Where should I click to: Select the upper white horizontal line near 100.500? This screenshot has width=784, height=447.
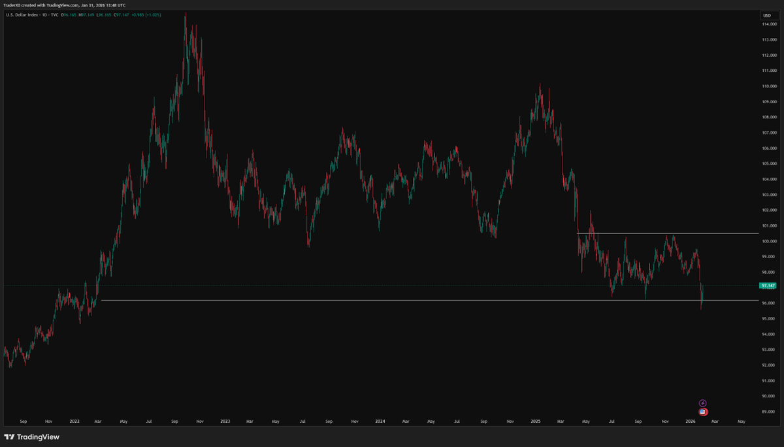pyautogui.click(x=668, y=233)
